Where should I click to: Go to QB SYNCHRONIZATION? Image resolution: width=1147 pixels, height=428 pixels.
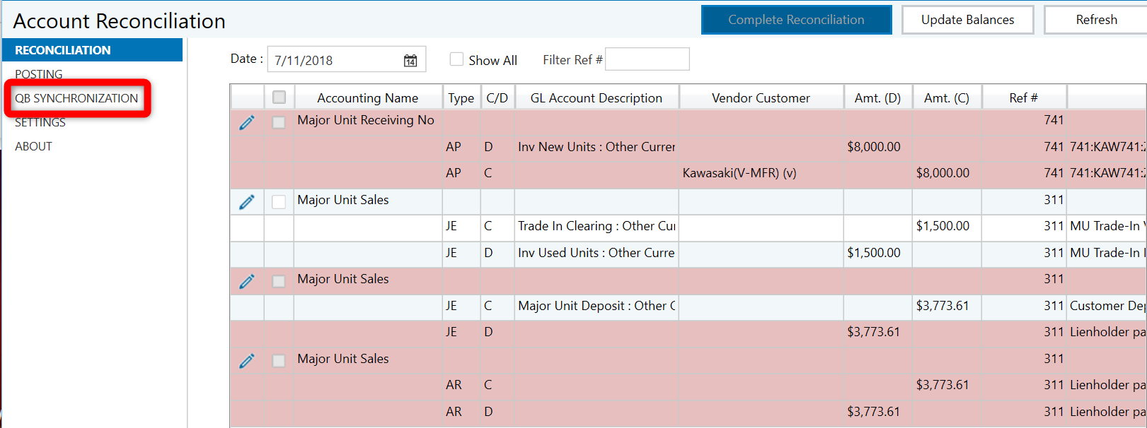pyautogui.click(x=76, y=98)
